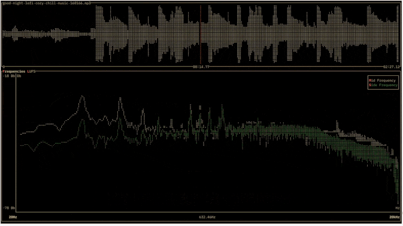Click the 20Hz axis label
Screen dimensions: 403x226
click(13, 217)
